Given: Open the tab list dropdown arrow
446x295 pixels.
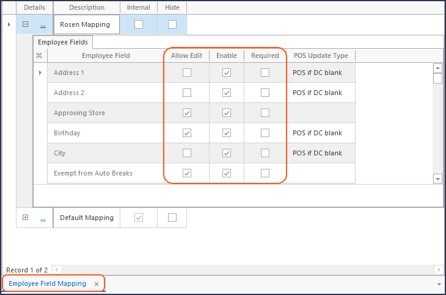Looking at the screenshot, I should [x=439, y=284].
